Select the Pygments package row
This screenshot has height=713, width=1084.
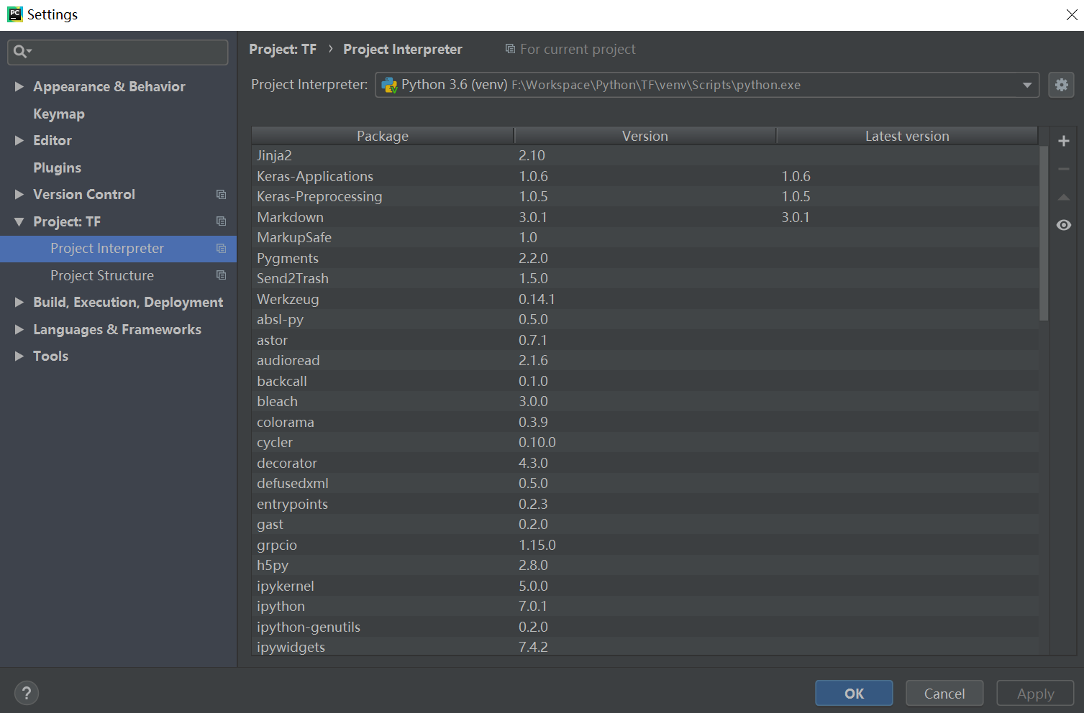[645, 258]
